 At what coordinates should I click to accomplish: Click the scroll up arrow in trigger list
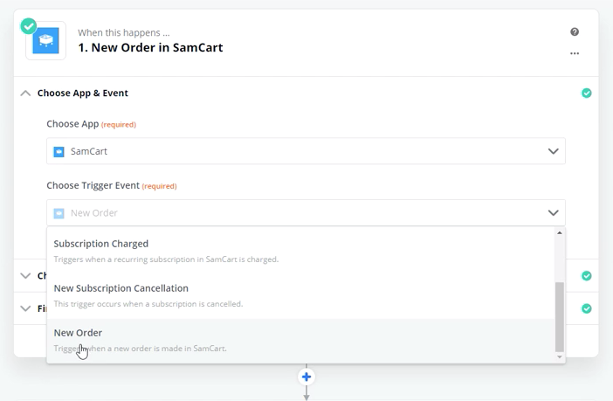pos(560,232)
